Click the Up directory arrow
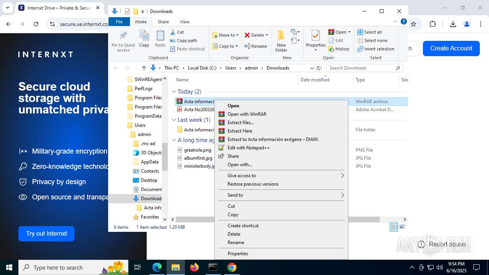Image resolution: width=489 pixels, height=275 pixels. coord(144,68)
